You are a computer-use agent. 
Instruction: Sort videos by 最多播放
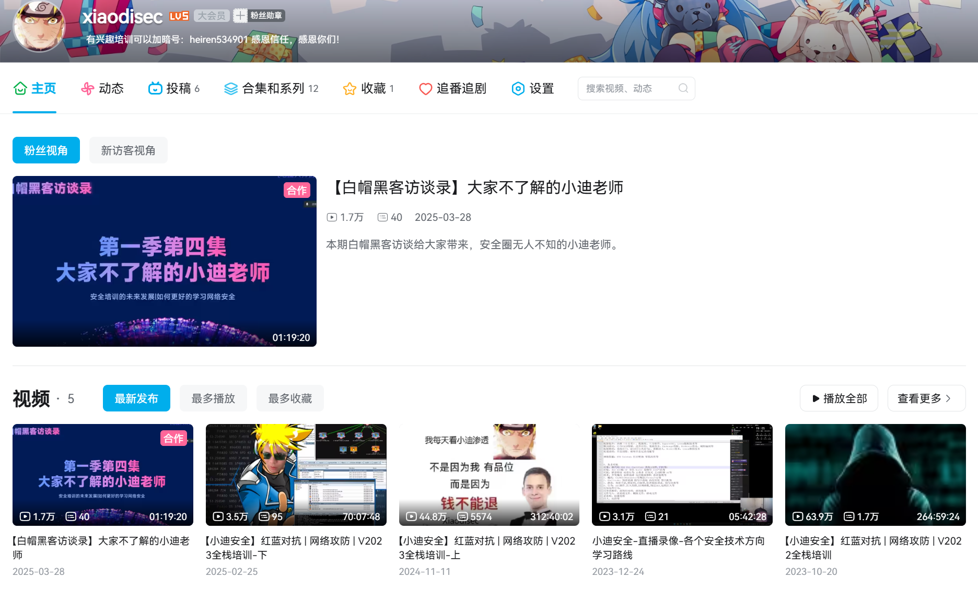click(x=213, y=398)
